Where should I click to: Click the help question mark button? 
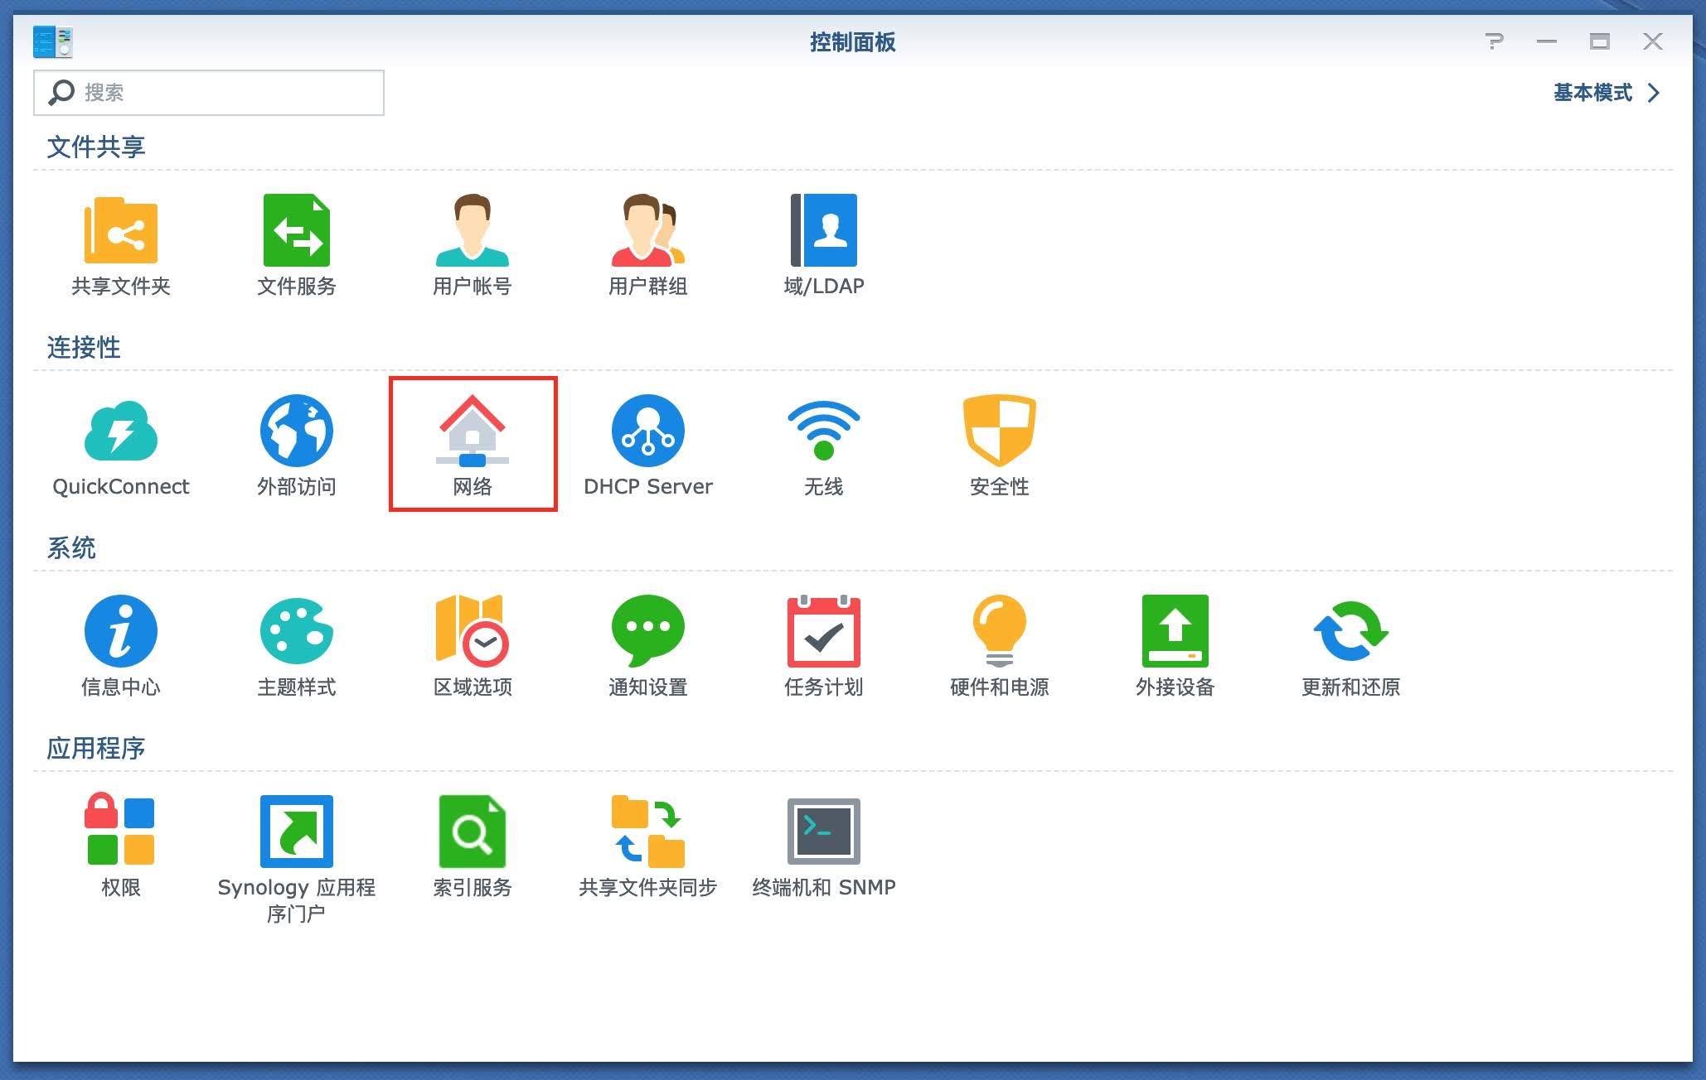point(1494,41)
